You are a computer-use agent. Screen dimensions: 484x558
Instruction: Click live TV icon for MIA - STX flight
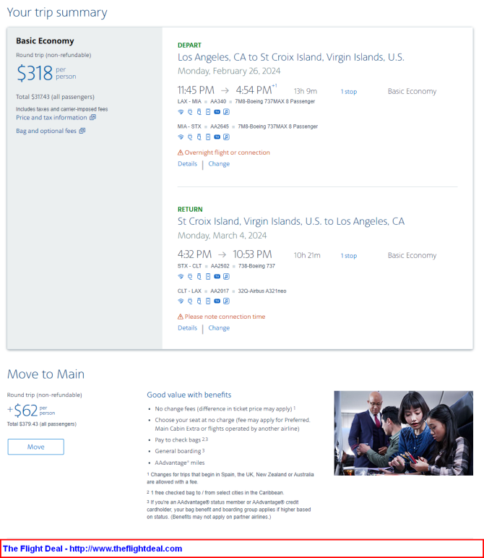217,137
